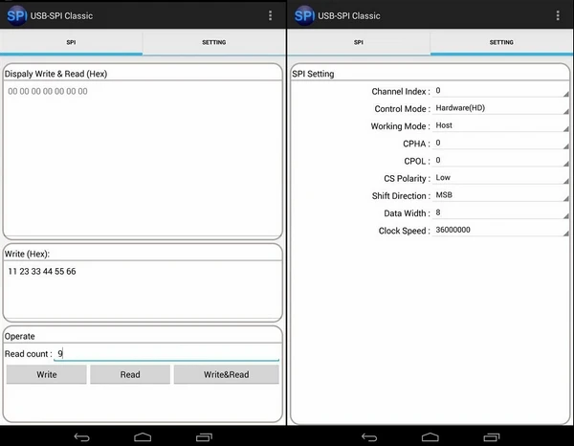The width and height of the screenshot is (574, 446).
Task: Click the Clock Speed label
Action: pos(405,231)
